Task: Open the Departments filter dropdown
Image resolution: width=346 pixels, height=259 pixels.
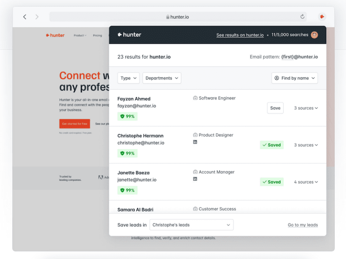Action: tap(161, 78)
